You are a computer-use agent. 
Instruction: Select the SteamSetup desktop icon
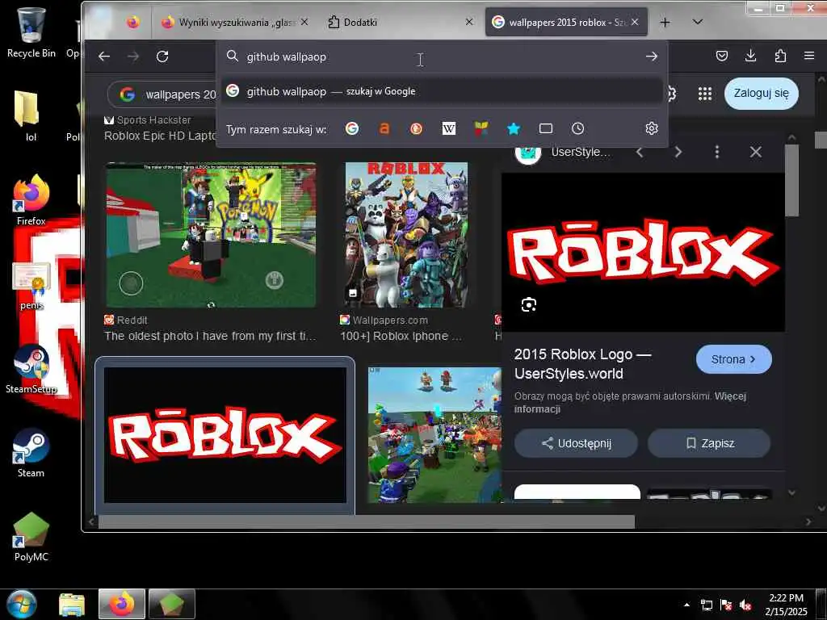tap(31, 368)
